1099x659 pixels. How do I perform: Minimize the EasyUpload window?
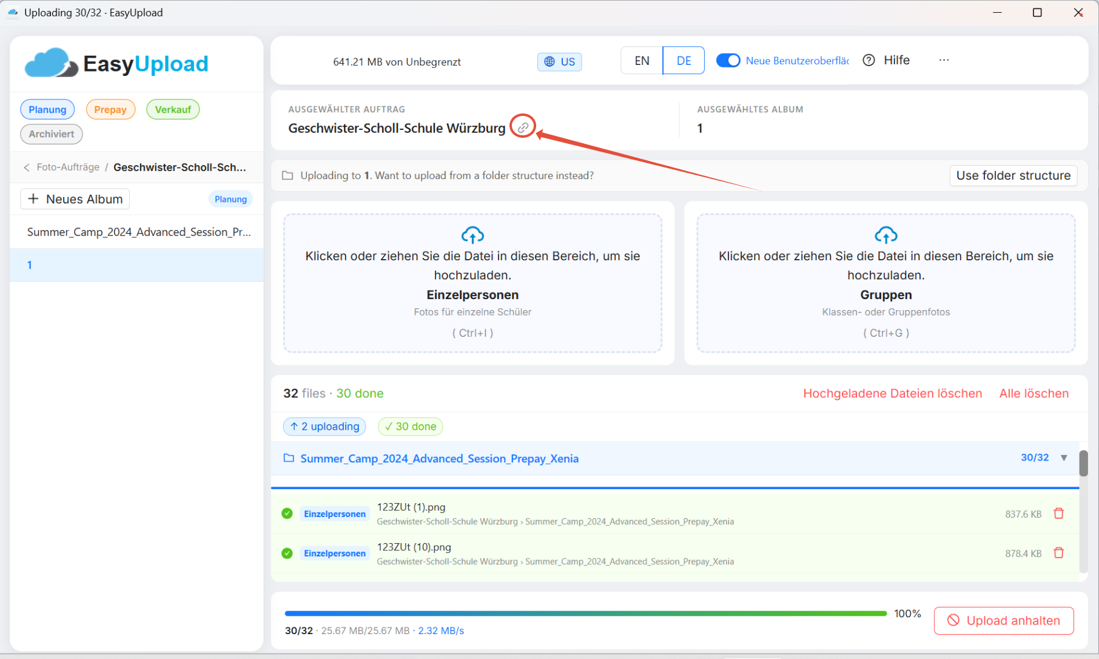click(997, 12)
